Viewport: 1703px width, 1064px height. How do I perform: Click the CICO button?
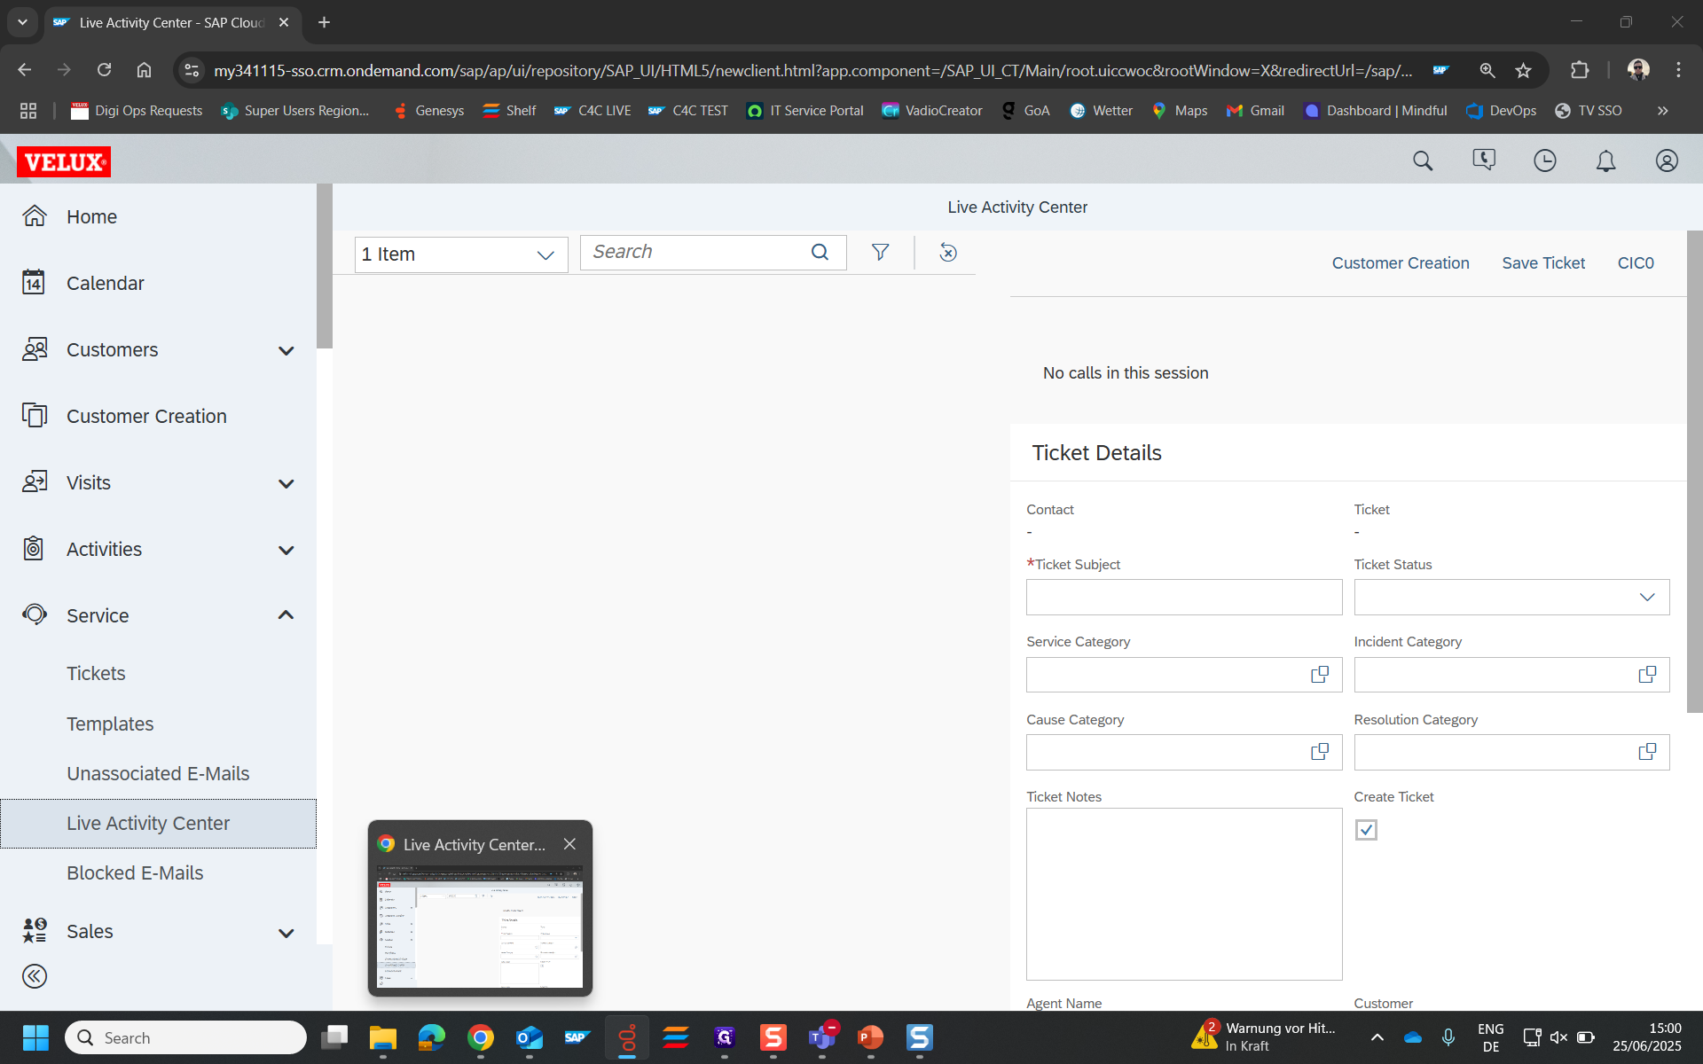click(x=1636, y=263)
